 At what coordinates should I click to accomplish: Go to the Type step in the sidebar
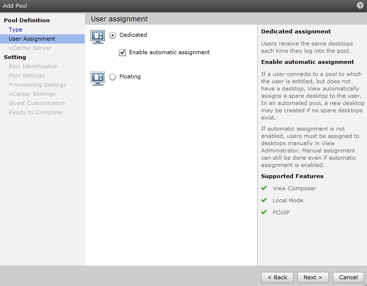click(x=15, y=30)
